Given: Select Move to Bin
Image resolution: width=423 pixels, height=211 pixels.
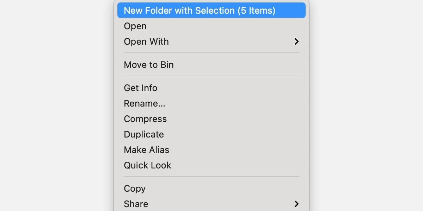Looking at the screenshot, I should click(149, 65).
